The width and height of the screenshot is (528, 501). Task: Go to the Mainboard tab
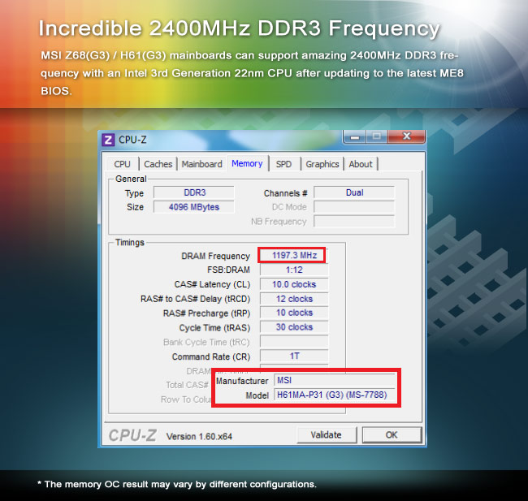pos(201,164)
